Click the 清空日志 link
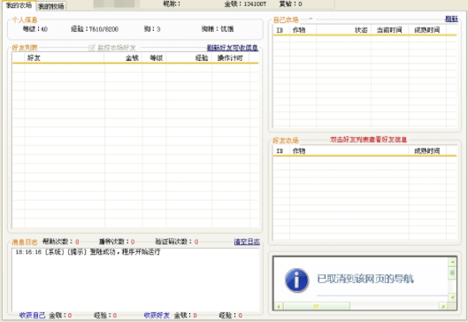The image size is (468, 322). click(247, 241)
